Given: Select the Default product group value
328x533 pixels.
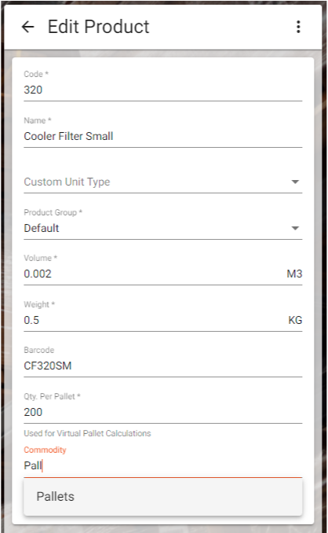Looking at the screenshot, I should pos(42,228).
